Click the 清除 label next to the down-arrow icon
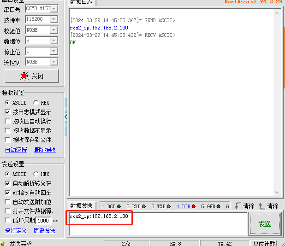The width and height of the screenshot is (285, 246). tap(249, 206)
